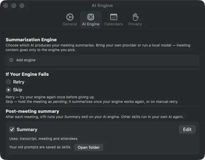Image resolution: width=205 pixels, height=160 pixels.
Task: Click 'Your old prompts are saved as skills.' text
Action: click(40, 147)
